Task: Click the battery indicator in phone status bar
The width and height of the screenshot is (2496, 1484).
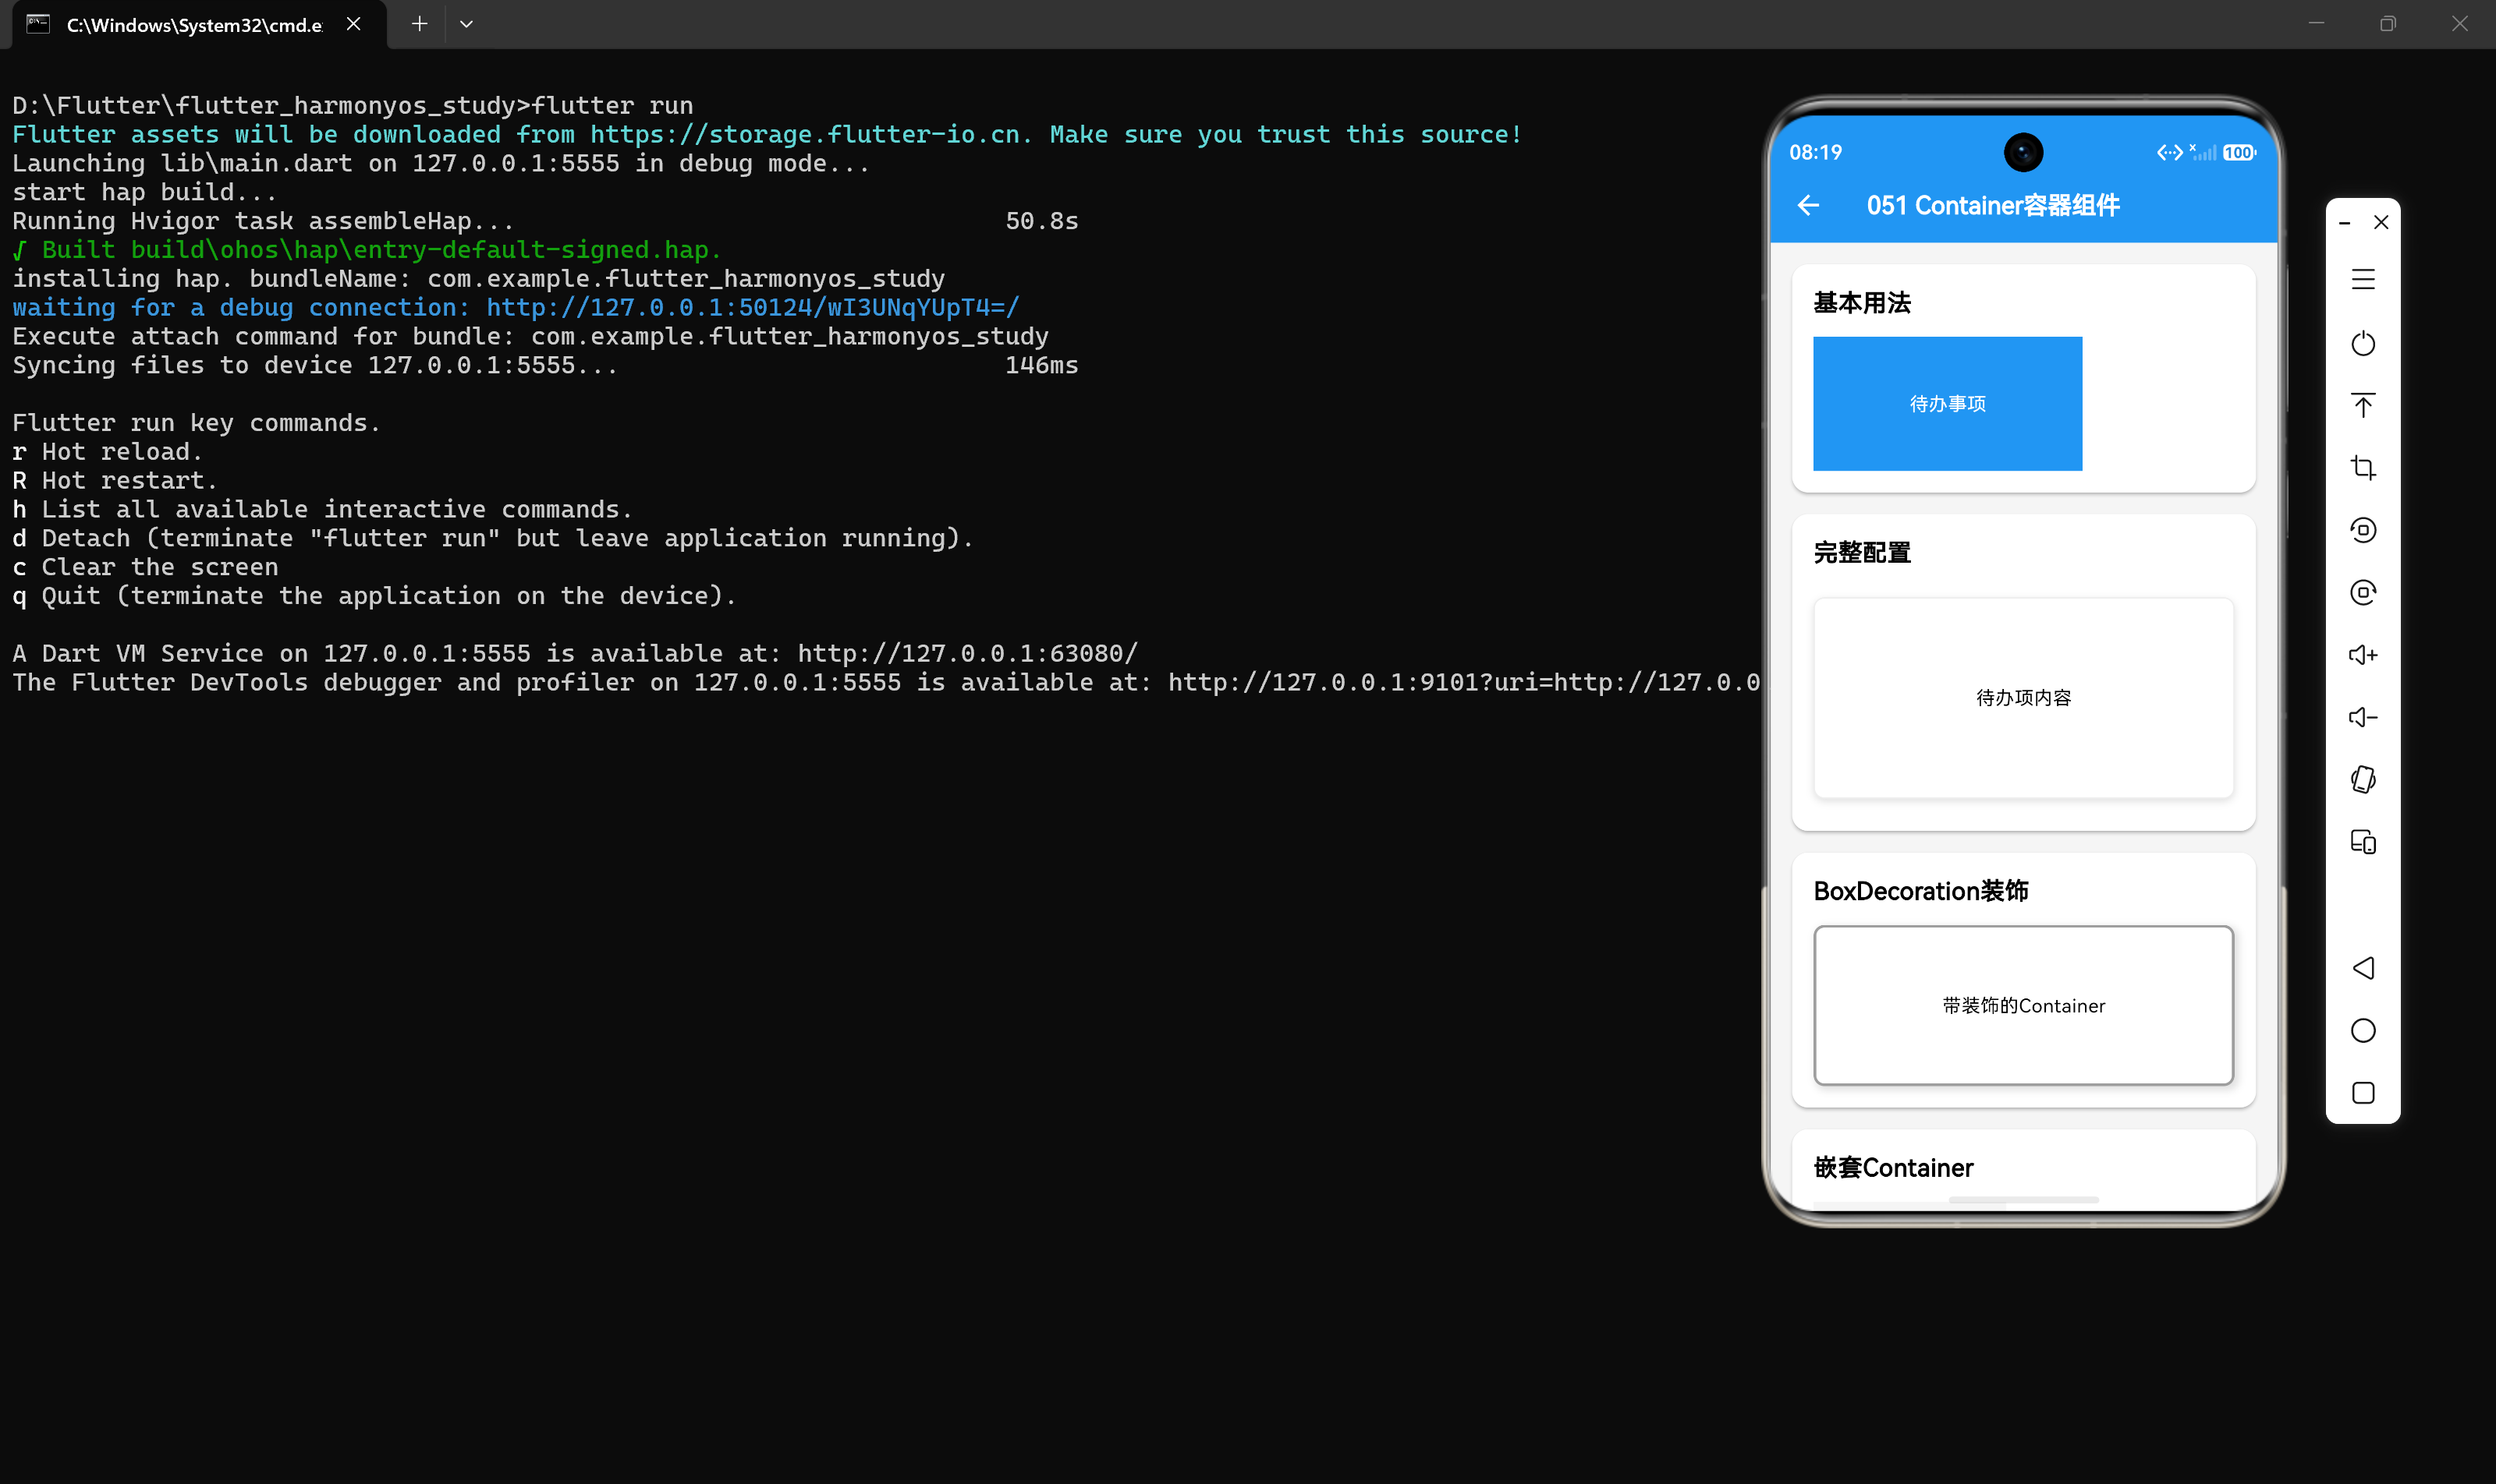Action: tap(2240, 153)
